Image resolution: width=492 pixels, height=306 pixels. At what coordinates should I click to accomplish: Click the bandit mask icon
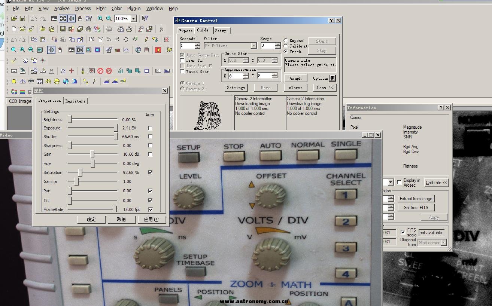(x=31, y=81)
